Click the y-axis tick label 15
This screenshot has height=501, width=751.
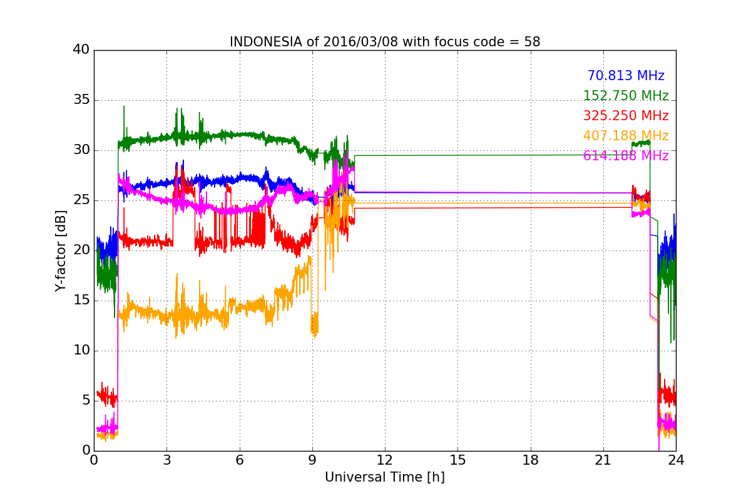click(81, 301)
